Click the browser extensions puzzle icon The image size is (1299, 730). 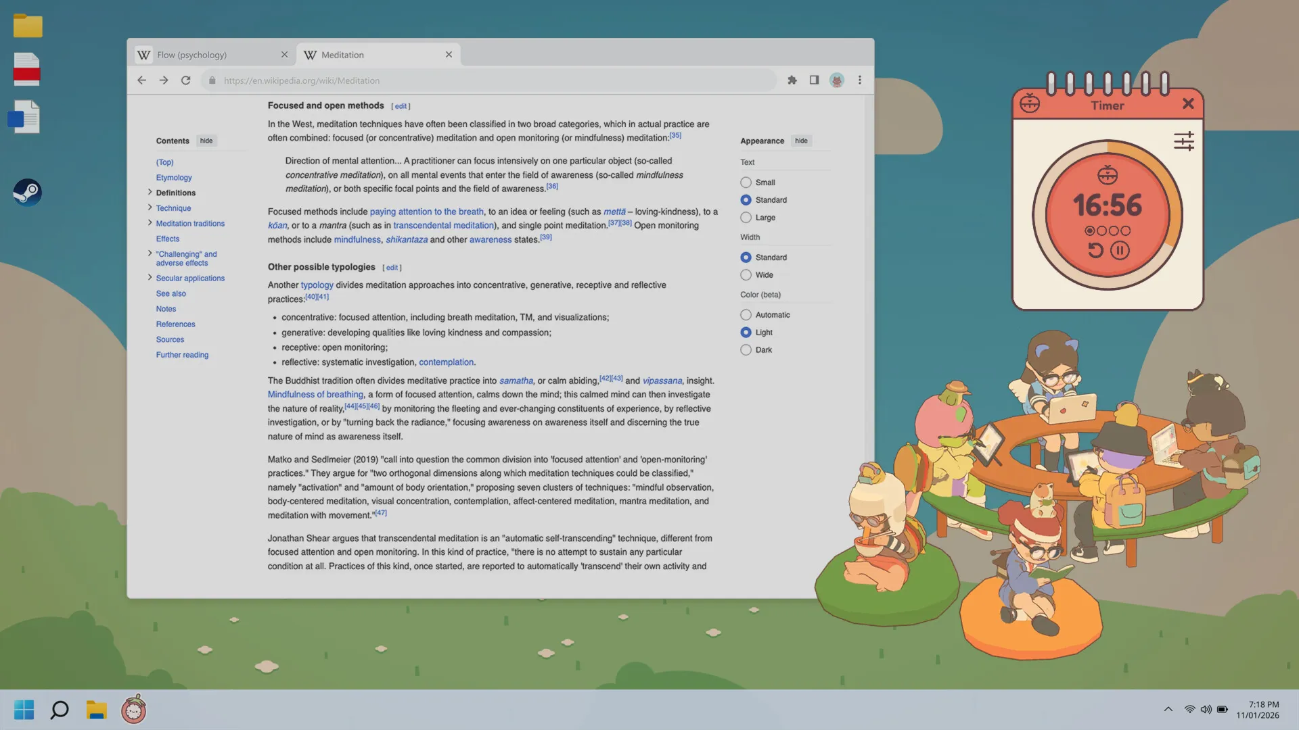(792, 80)
